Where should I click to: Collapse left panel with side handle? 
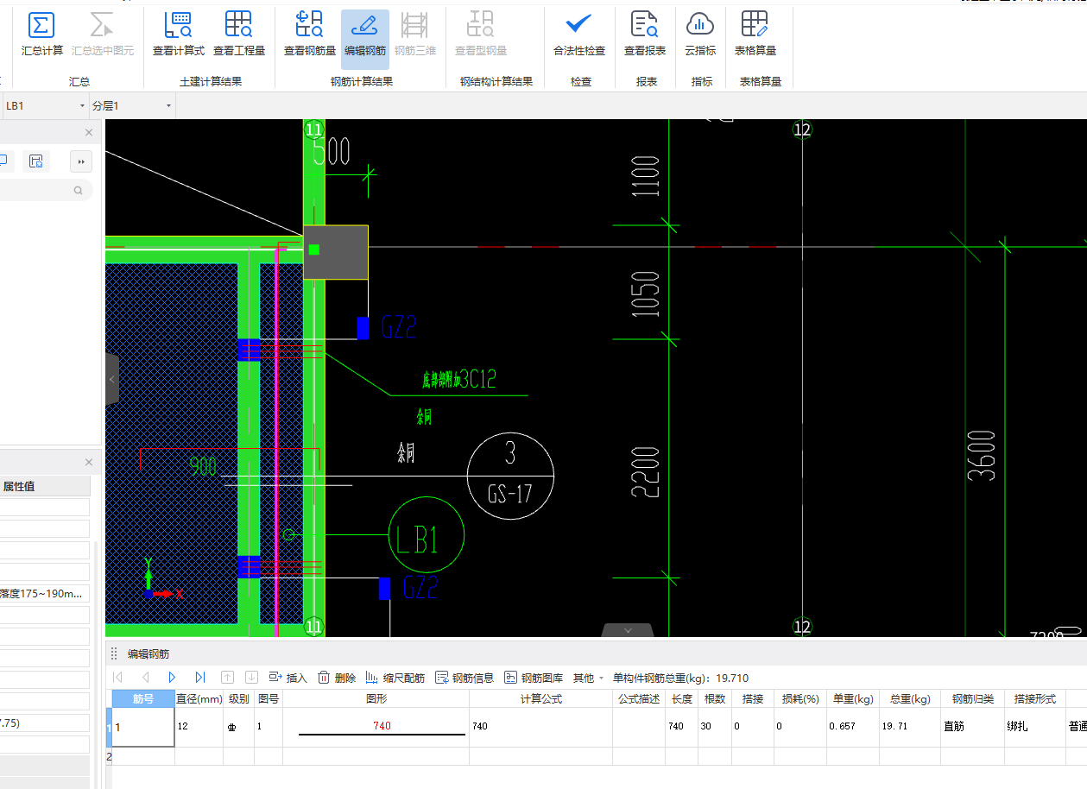111,379
